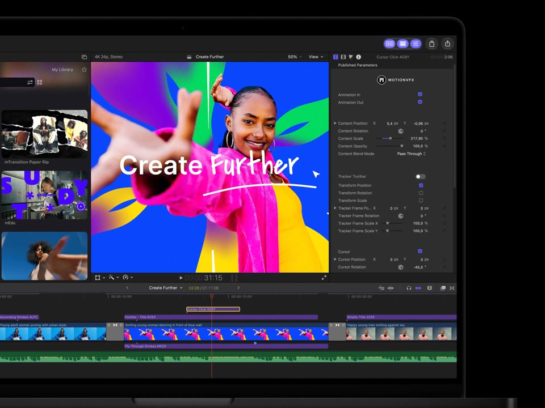Toggle the browser panel button in toolbar

(x=389, y=44)
